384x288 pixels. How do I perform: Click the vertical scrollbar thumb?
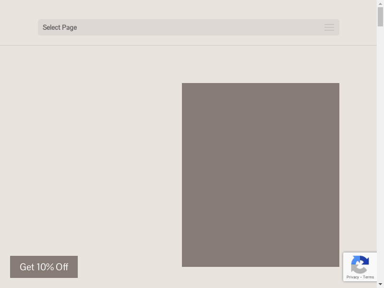click(x=380, y=17)
